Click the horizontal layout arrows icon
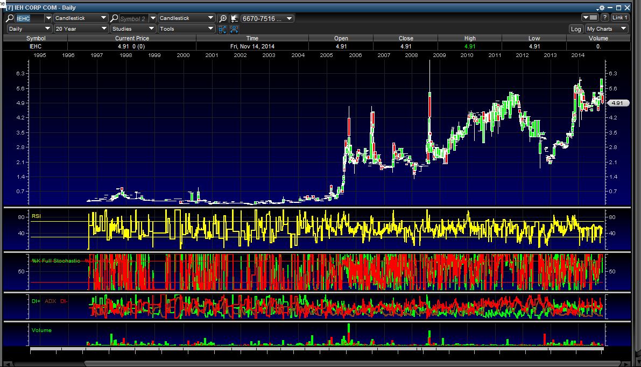641x367 pixels. pyautogui.click(x=235, y=29)
